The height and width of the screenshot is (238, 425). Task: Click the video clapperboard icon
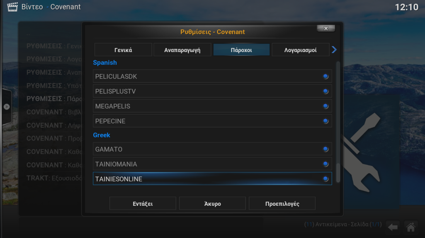point(12,7)
